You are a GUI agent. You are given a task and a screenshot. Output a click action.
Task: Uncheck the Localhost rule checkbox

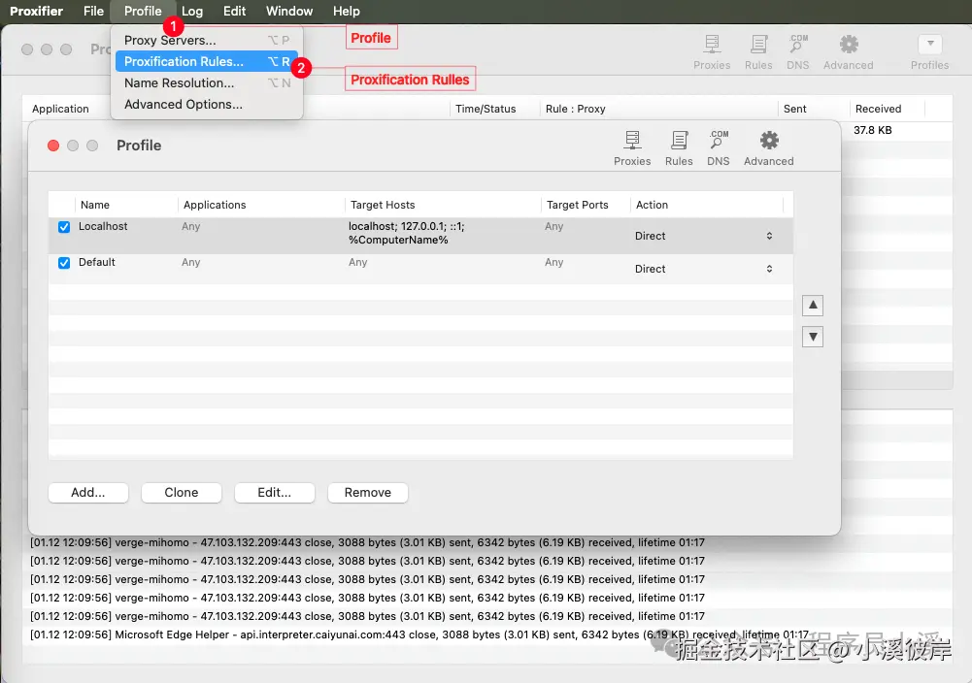(x=64, y=227)
